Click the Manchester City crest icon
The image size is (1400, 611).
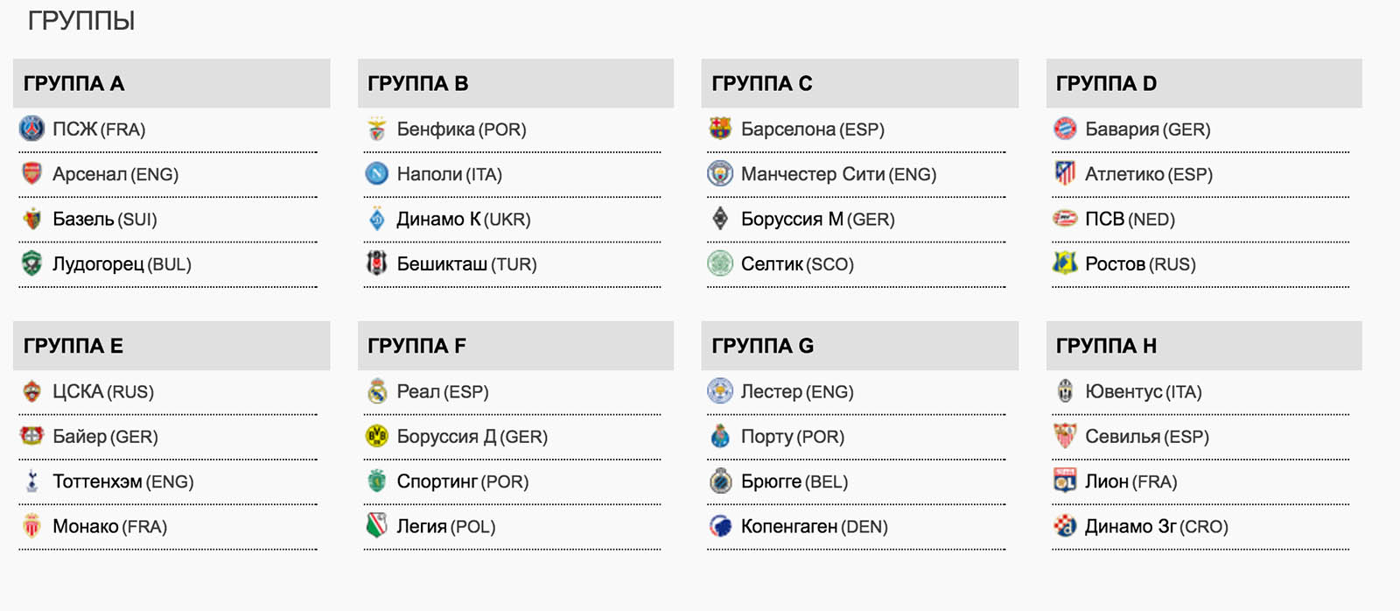[720, 173]
